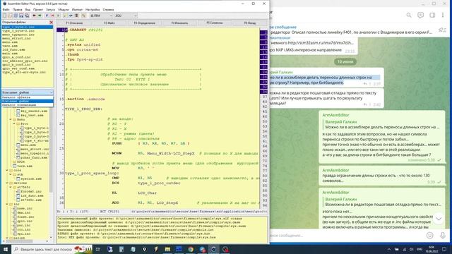Choose 'Каталог компиляции' in dropdown list
The image size is (452, 254).
(27, 105)
